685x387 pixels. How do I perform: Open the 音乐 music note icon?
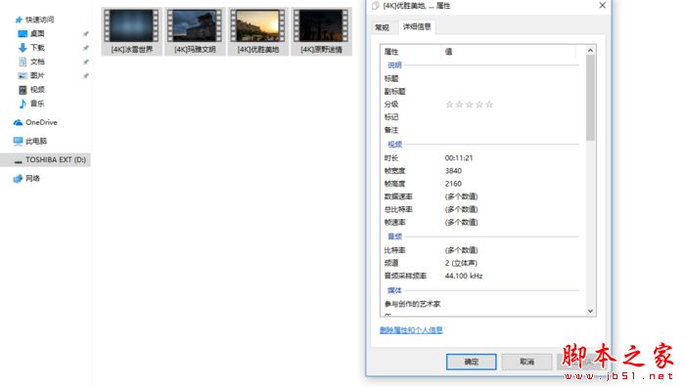click(x=23, y=104)
